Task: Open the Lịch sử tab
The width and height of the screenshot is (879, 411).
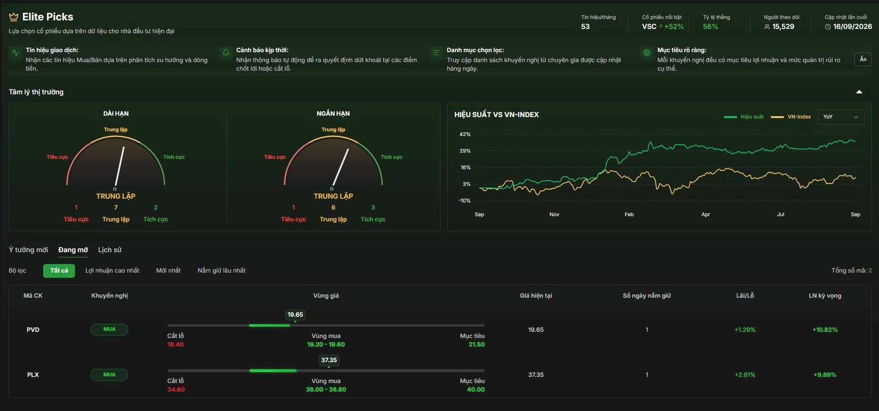Action: tap(110, 250)
